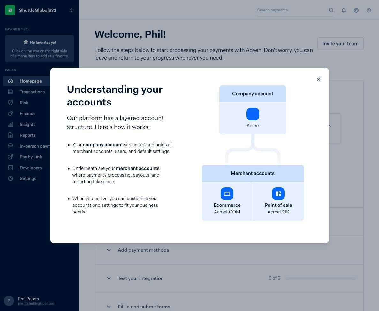Go to the Transactions page
Image resolution: width=379 pixels, height=311 pixels.
[32, 92]
